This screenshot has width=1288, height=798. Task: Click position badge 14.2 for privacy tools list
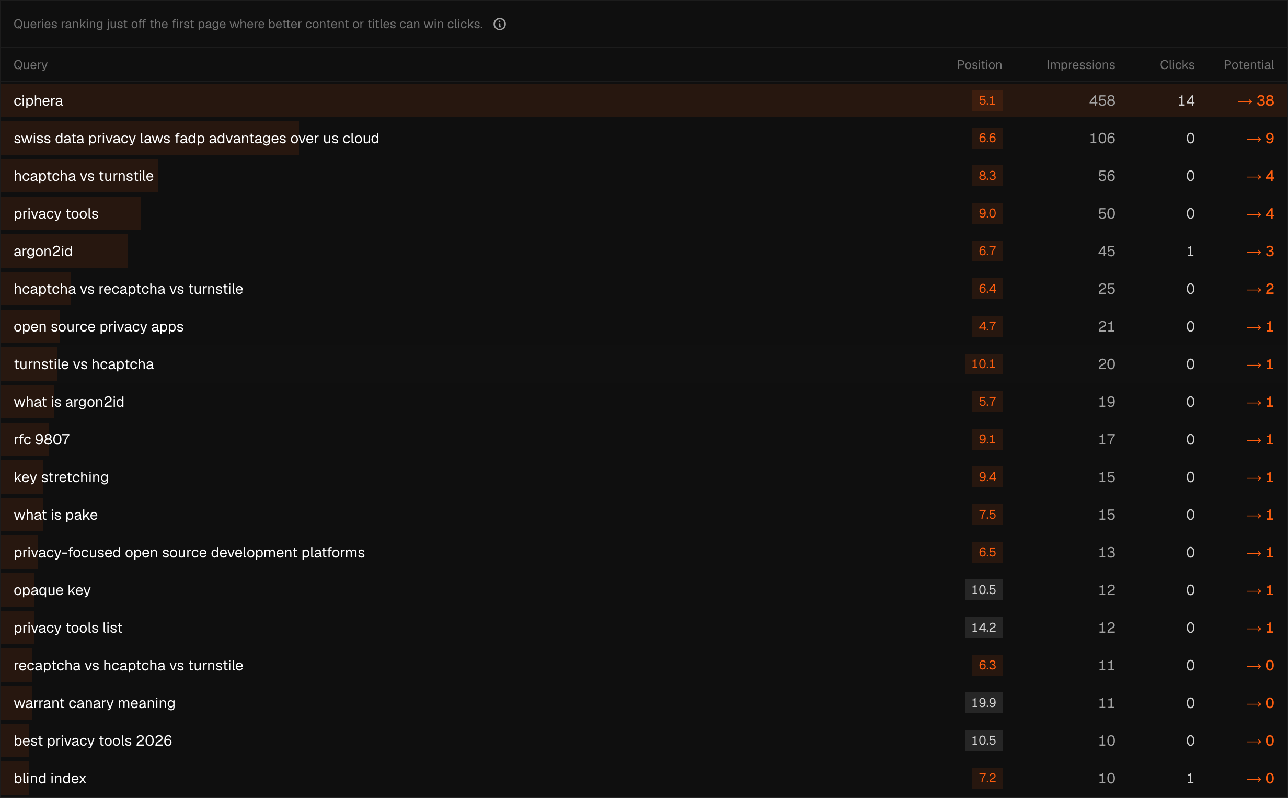click(983, 628)
